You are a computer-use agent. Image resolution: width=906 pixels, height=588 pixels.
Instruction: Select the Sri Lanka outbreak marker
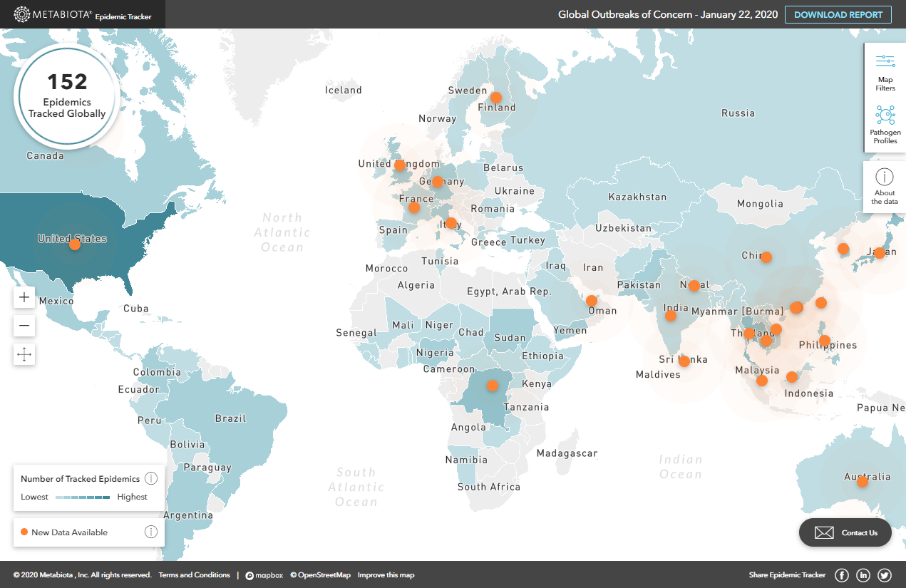[x=684, y=361]
